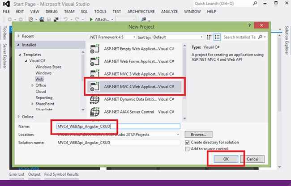This screenshot has width=291, height=186.
Task: Click the green Attach play icon
Action: click(x=91, y=19)
